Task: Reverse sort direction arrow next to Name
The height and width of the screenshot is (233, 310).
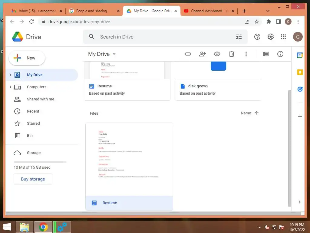Action: click(x=257, y=113)
